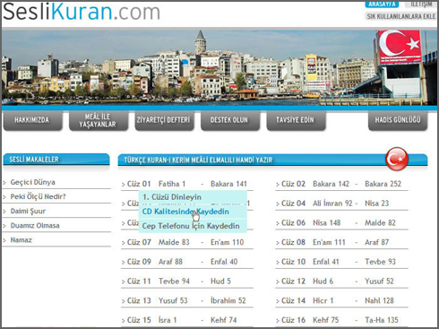Click the 'Yusuf 52' text

(379, 281)
